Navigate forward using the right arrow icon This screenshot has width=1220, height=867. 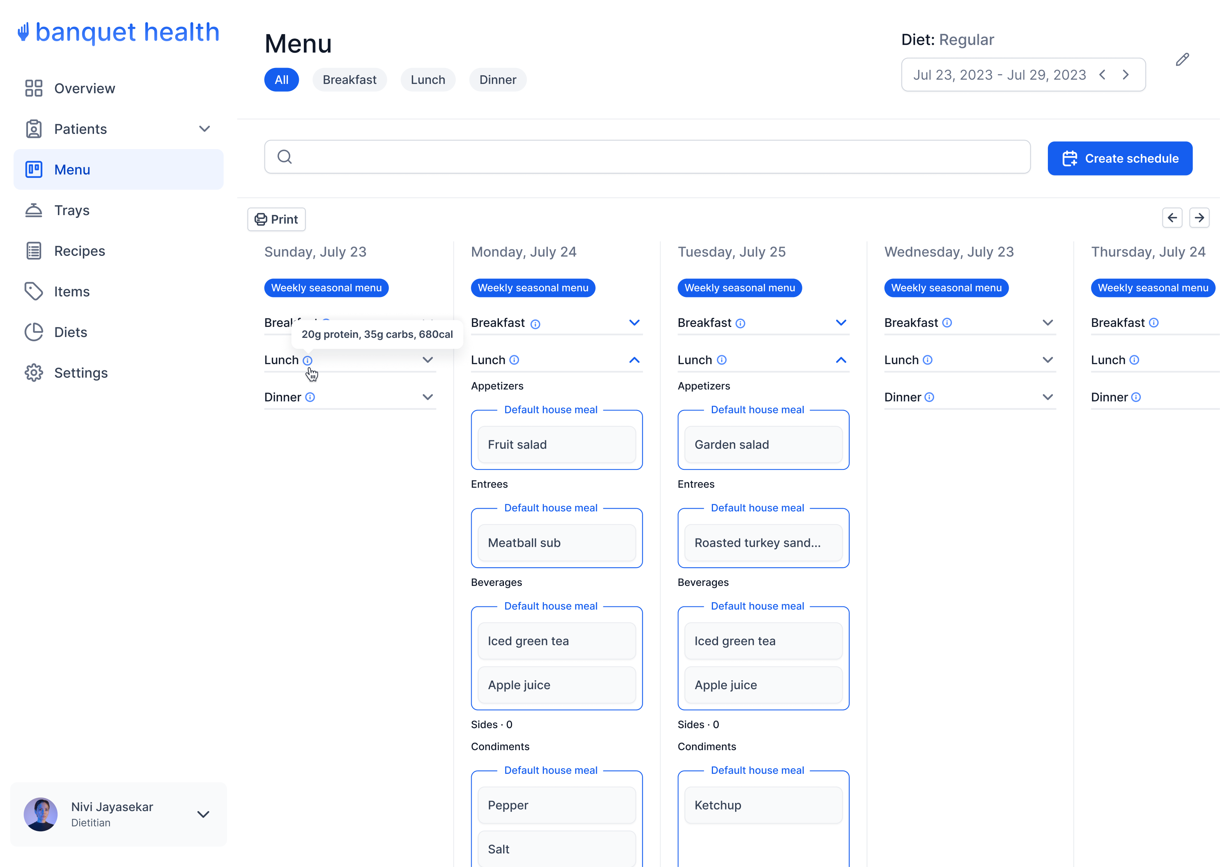pos(1199,218)
